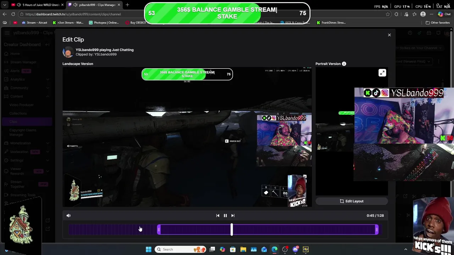Open a new browser tab

pos(127,5)
